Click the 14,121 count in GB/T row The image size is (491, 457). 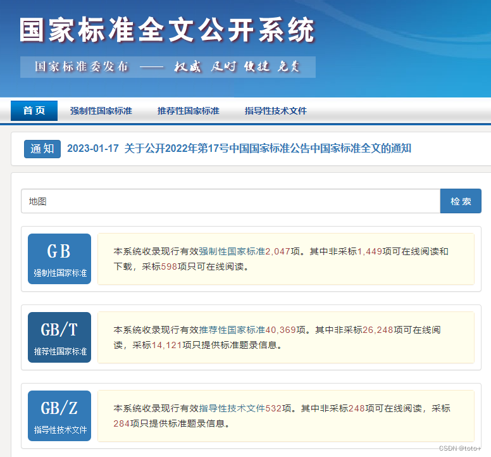click(167, 345)
